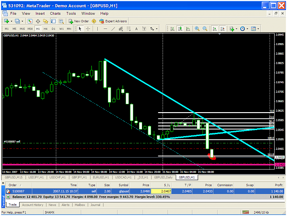Image resolution: width=287 pixels, height=216 pixels.
Task: Expand the templates dropdown arrow
Action: pyautogui.click(x=258, y=29)
